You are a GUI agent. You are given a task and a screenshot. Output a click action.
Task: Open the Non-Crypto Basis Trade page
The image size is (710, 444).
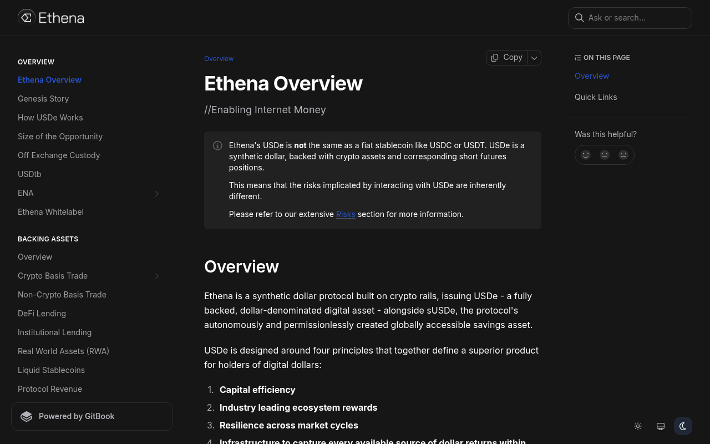(x=62, y=295)
